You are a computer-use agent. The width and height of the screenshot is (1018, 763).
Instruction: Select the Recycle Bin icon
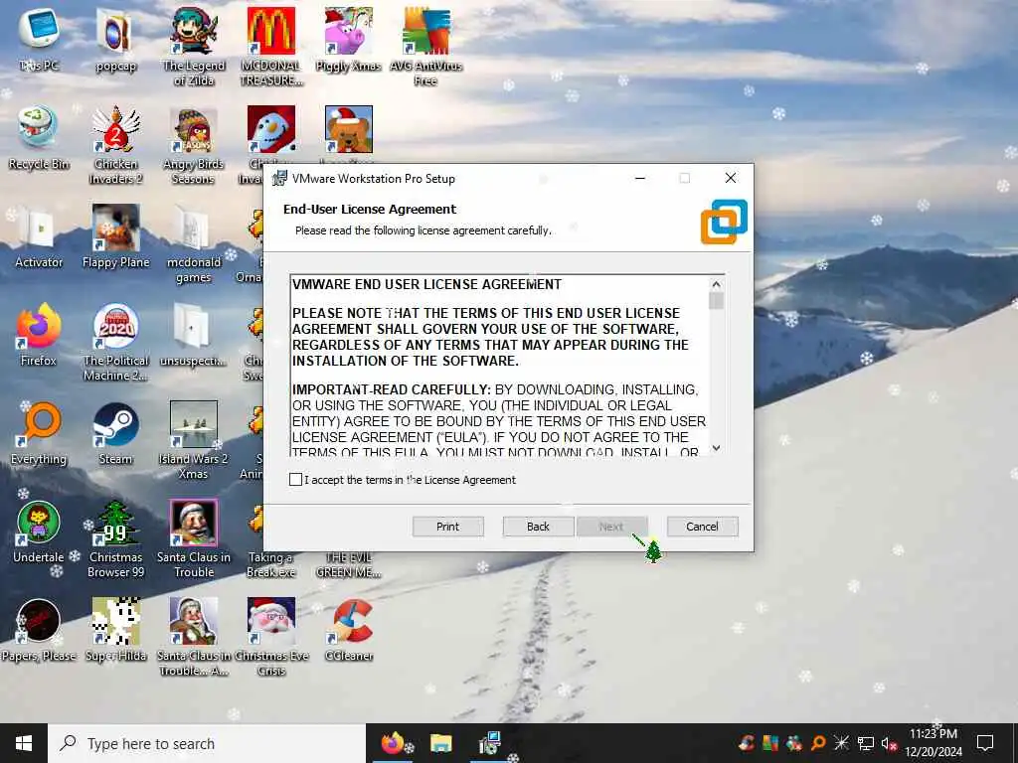click(x=39, y=137)
